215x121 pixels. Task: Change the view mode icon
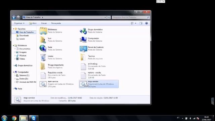click(132, 23)
